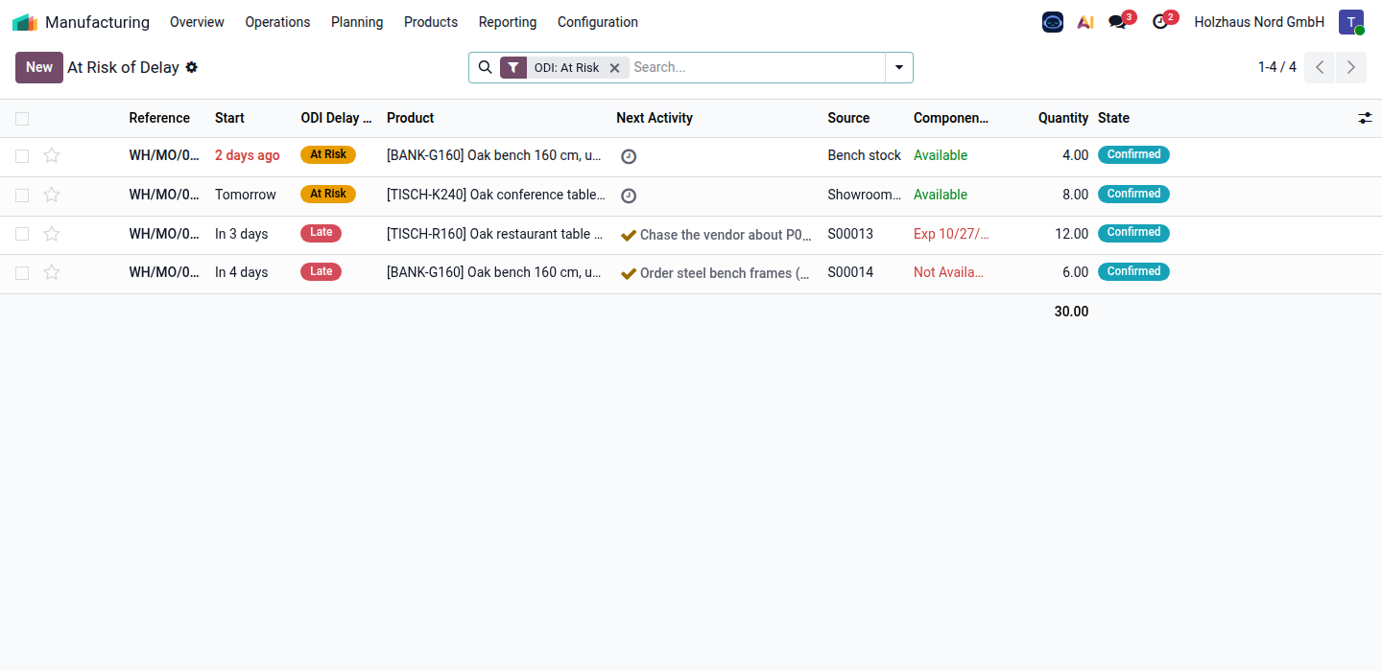Screen dimensions: 1382x671
Task: Star the first manufacturing order row
Action: tap(52, 155)
